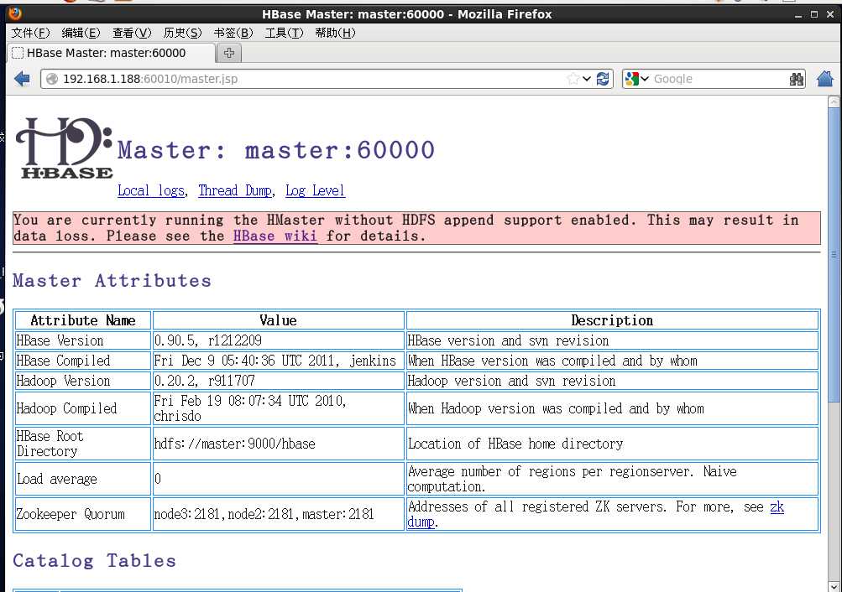Open the 历史(S) menu
842x592 pixels.
tap(182, 33)
